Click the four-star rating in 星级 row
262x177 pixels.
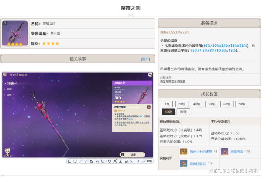tap(51, 44)
